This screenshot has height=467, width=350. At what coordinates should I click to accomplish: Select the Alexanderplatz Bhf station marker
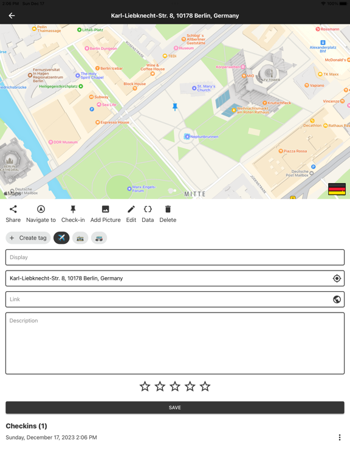coord(323,43)
